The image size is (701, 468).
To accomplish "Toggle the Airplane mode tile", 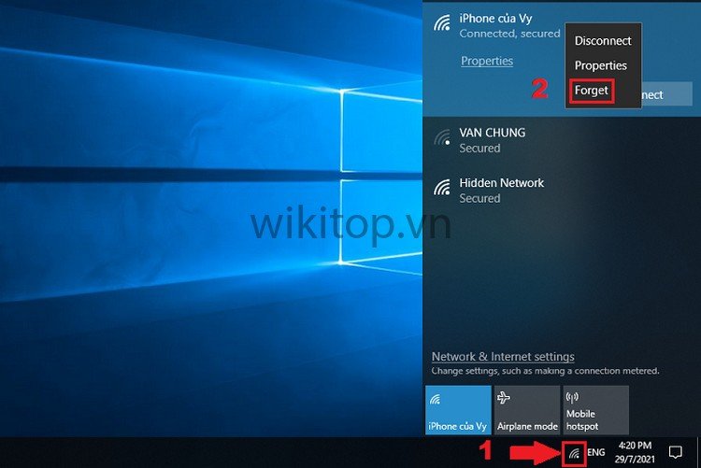I will point(527,409).
